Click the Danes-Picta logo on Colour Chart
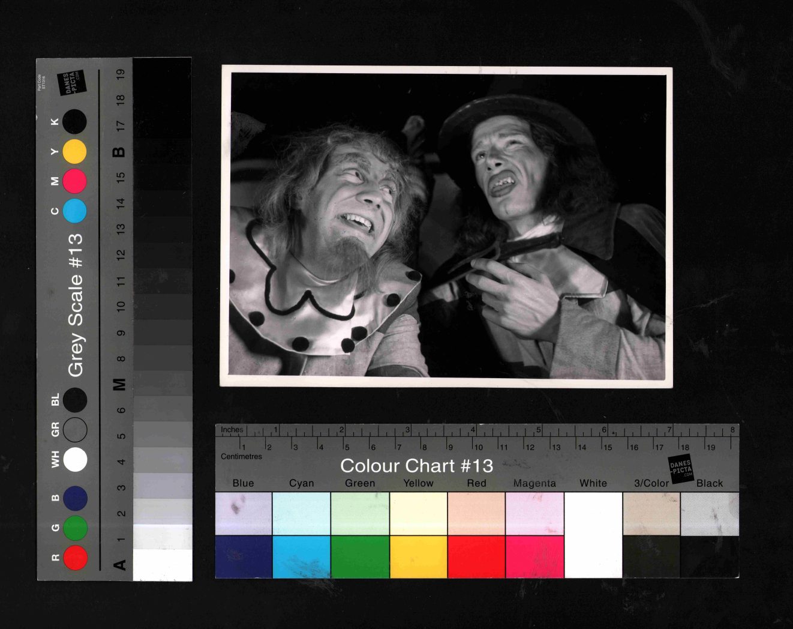 [x=680, y=469]
